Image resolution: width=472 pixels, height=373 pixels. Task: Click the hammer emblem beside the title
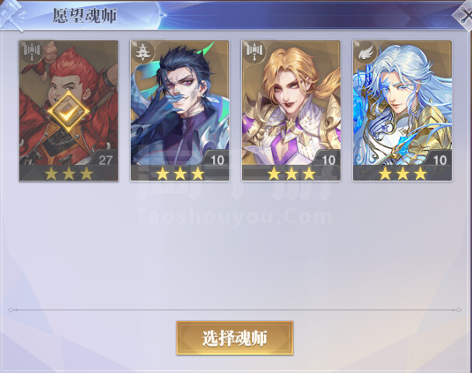(12, 16)
